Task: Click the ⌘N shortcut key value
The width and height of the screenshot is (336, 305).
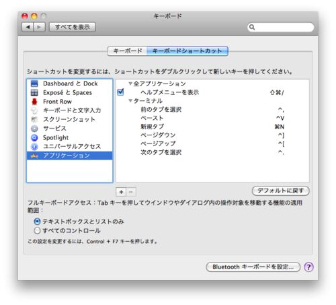Action: (x=280, y=127)
